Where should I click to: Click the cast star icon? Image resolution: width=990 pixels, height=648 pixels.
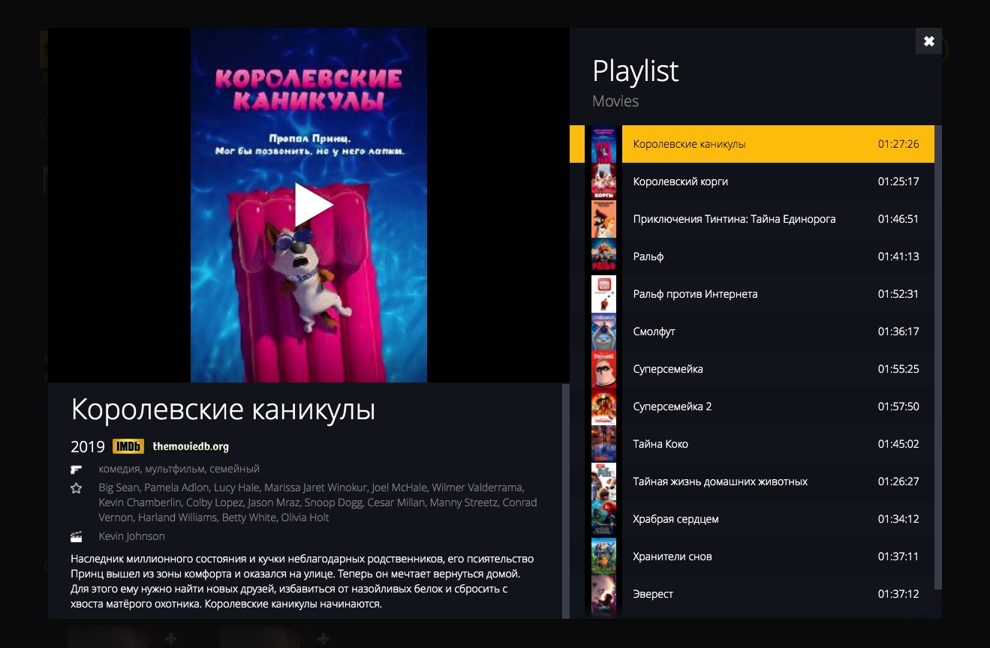point(76,488)
